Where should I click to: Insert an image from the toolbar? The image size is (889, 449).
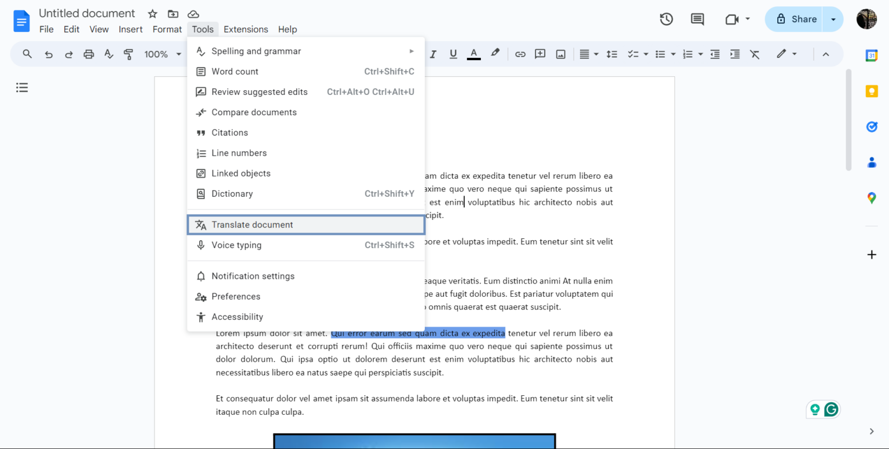[560, 54]
